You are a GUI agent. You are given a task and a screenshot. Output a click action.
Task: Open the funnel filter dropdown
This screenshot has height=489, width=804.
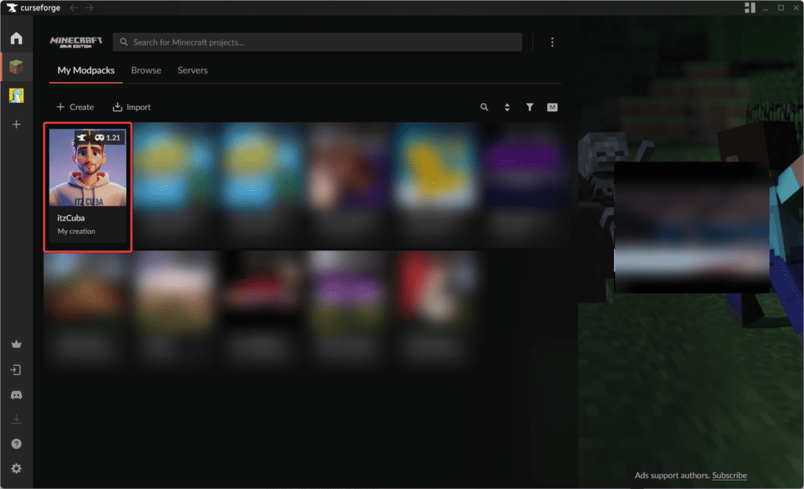tap(530, 108)
